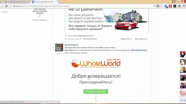186x104 pixels.
Task: Follow the www.newbusiness.ru link
Action: (x=83, y=50)
